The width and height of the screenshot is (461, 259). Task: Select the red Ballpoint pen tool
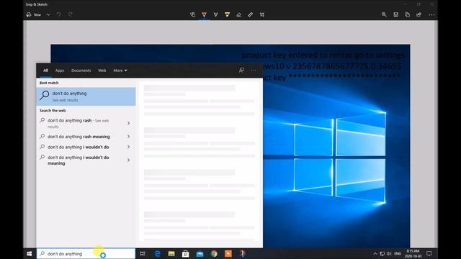click(204, 14)
